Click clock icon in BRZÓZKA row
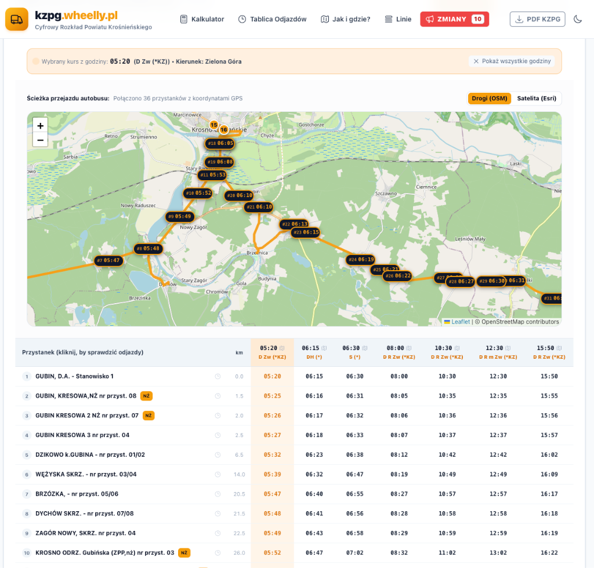Viewport: 594px width, 568px height. 218,494
